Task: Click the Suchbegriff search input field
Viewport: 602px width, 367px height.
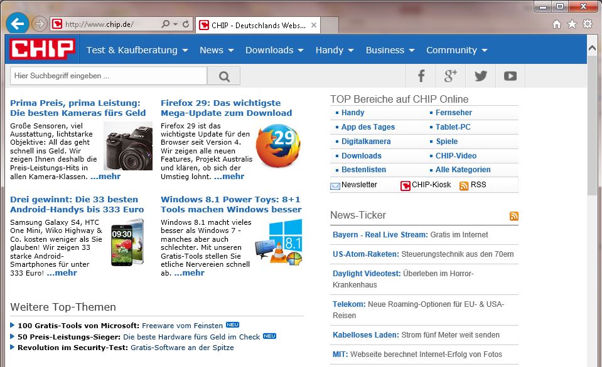Action: coord(108,76)
